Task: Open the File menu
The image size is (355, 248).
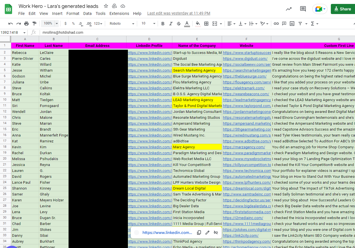Action: pos(21,13)
